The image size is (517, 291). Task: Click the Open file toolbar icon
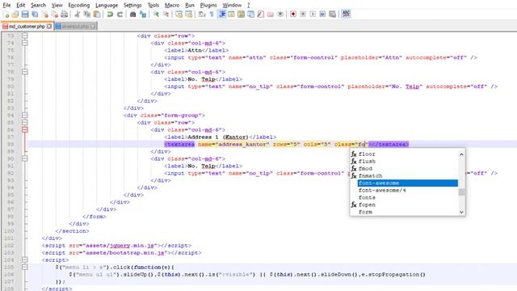tap(15, 15)
